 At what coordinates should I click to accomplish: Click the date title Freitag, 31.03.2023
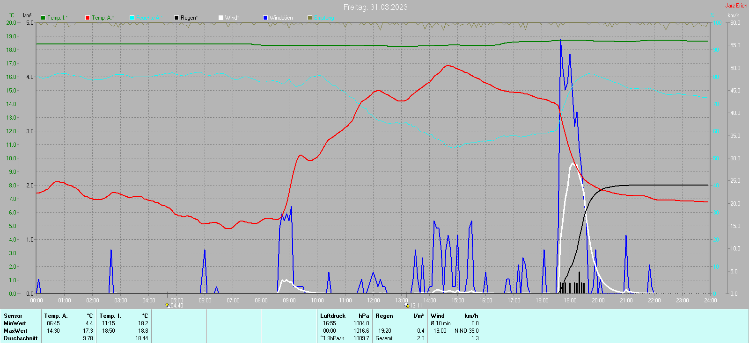tap(375, 7)
